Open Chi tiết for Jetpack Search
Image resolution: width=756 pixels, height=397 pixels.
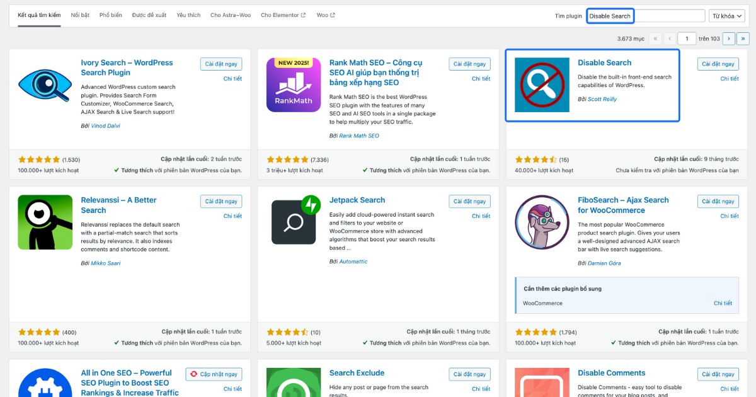point(481,216)
